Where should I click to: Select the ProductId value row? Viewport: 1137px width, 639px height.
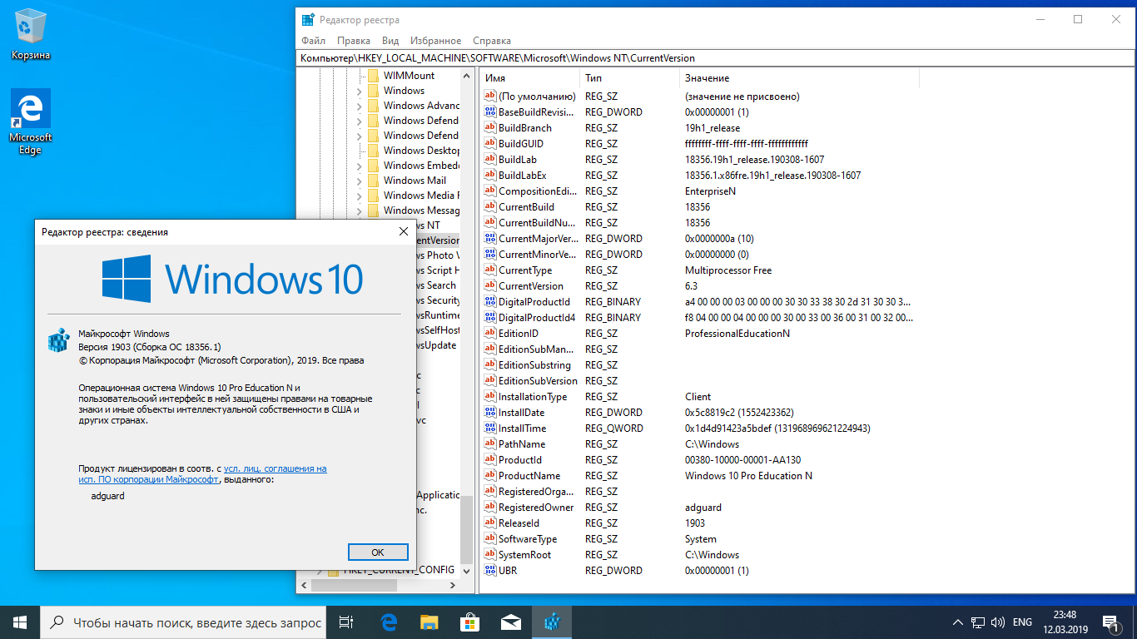[x=698, y=460]
